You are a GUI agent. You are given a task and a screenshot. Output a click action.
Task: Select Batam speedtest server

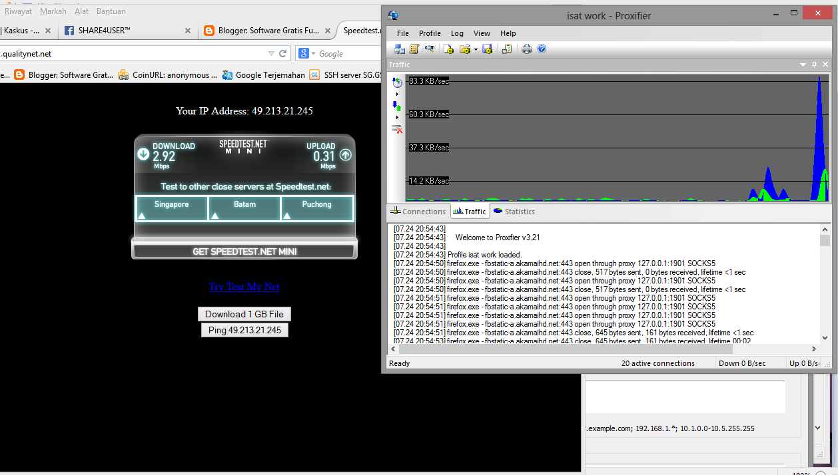click(x=244, y=208)
